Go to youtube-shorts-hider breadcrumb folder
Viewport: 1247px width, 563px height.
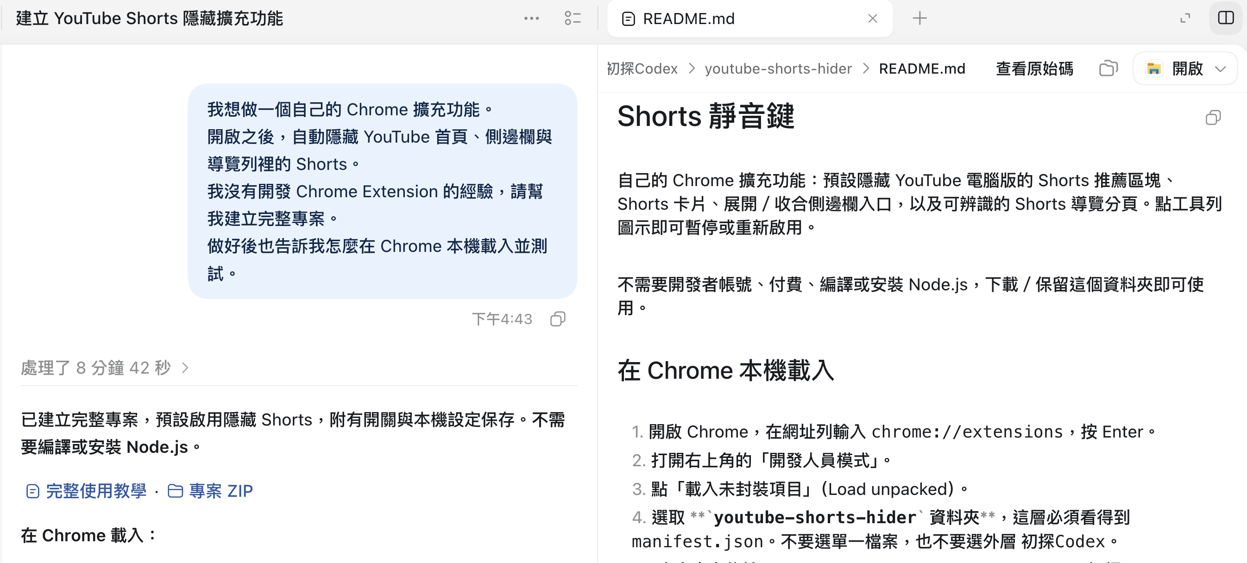click(x=778, y=69)
